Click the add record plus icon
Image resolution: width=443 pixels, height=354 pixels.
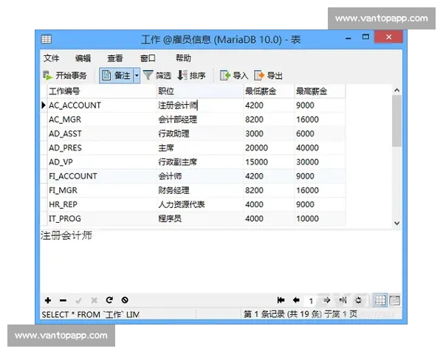[x=48, y=300]
